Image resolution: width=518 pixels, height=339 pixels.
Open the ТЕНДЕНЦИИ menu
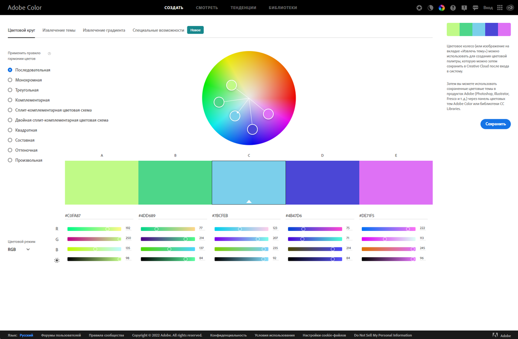tap(243, 8)
